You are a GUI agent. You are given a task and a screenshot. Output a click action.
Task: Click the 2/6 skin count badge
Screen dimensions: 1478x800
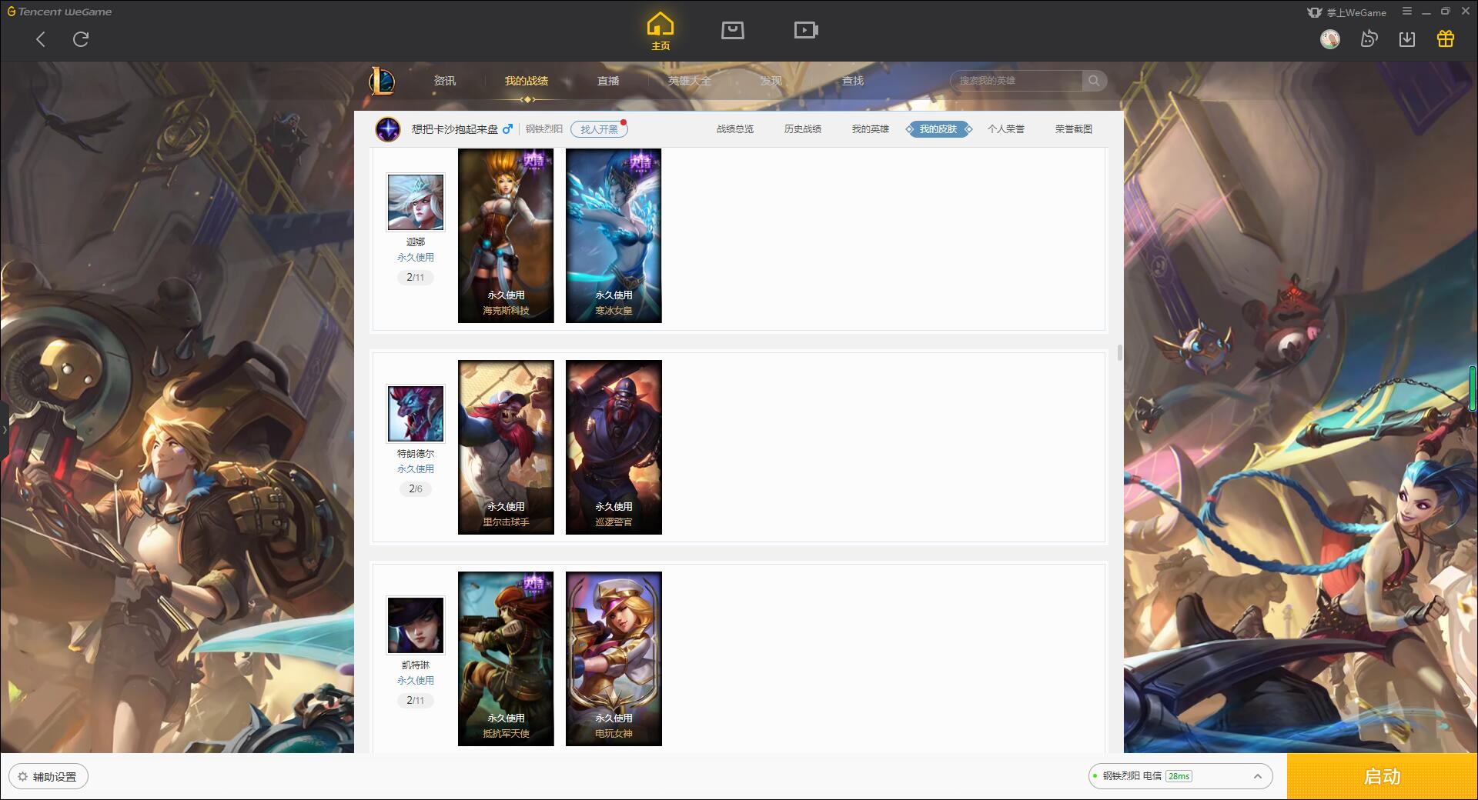click(416, 489)
